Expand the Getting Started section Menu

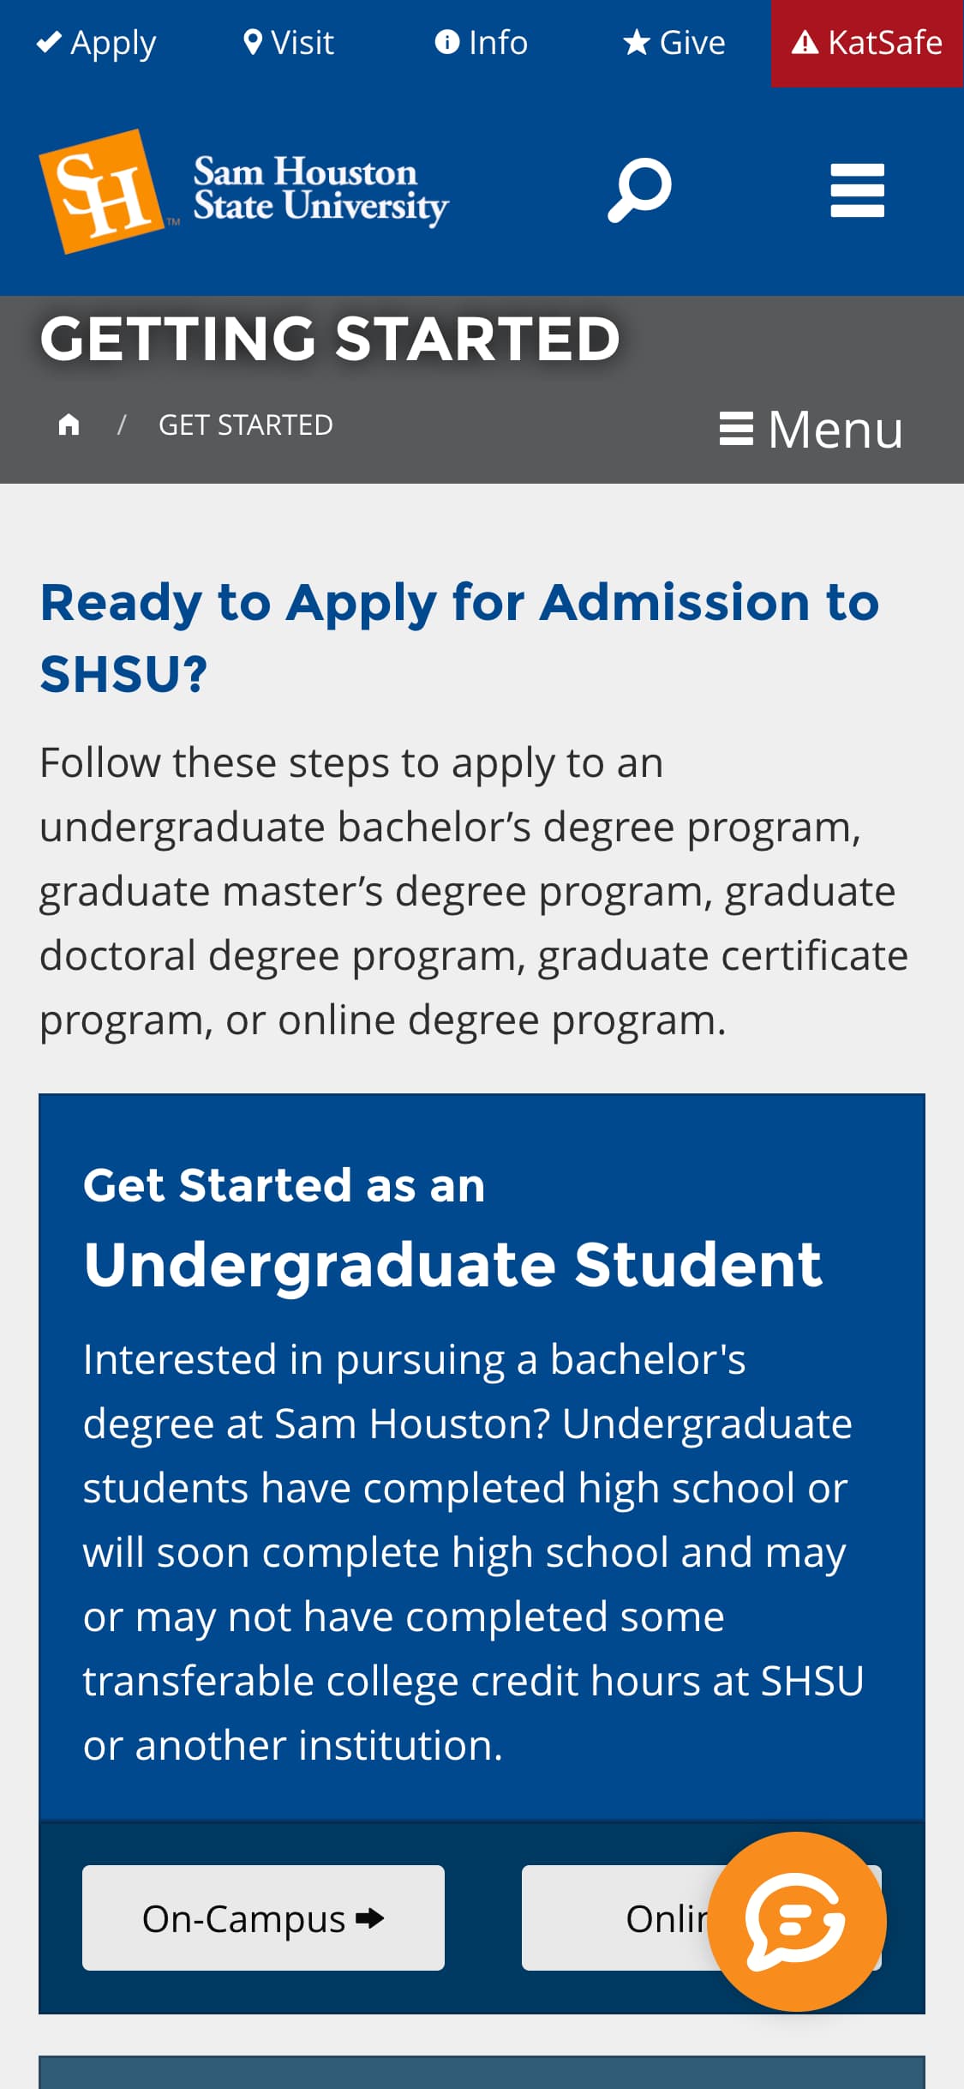(x=811, y=429)
